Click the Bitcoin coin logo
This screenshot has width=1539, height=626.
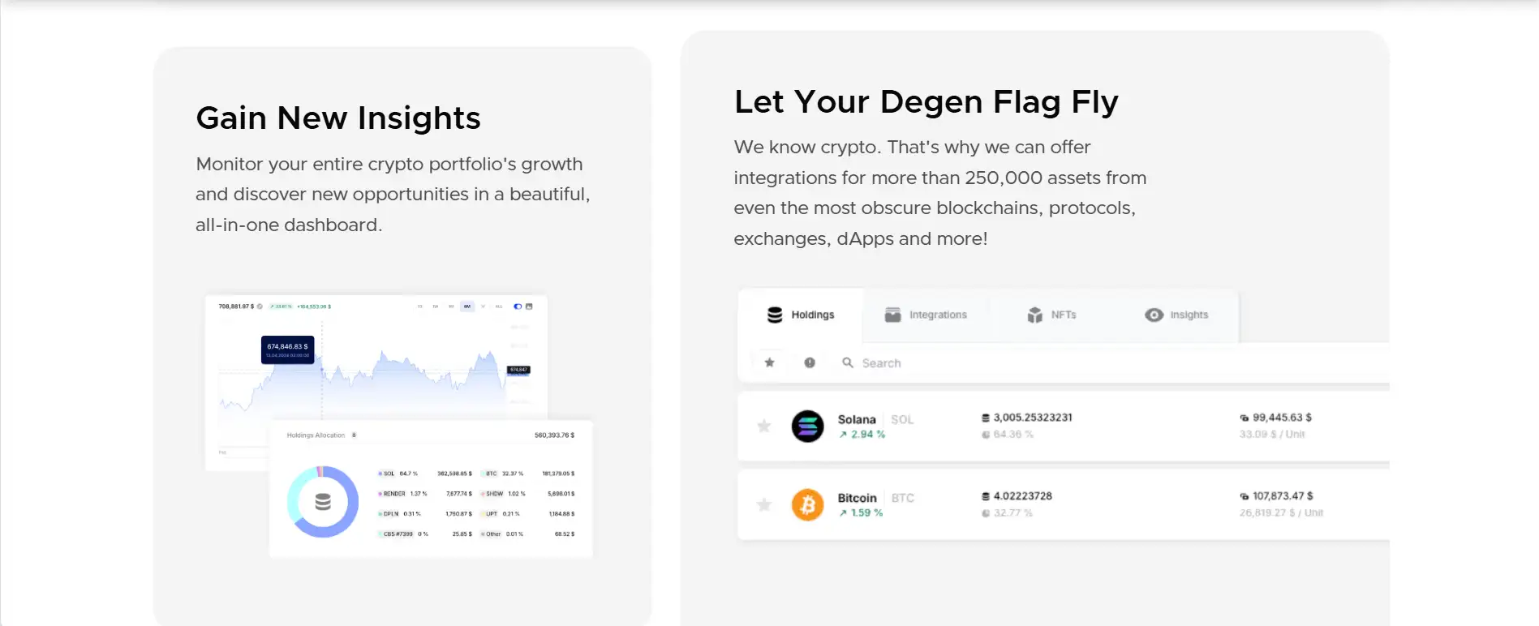coord(807,504)
